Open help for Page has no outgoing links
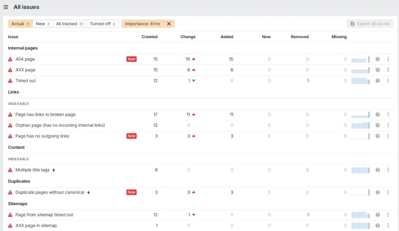 [378, 136]
